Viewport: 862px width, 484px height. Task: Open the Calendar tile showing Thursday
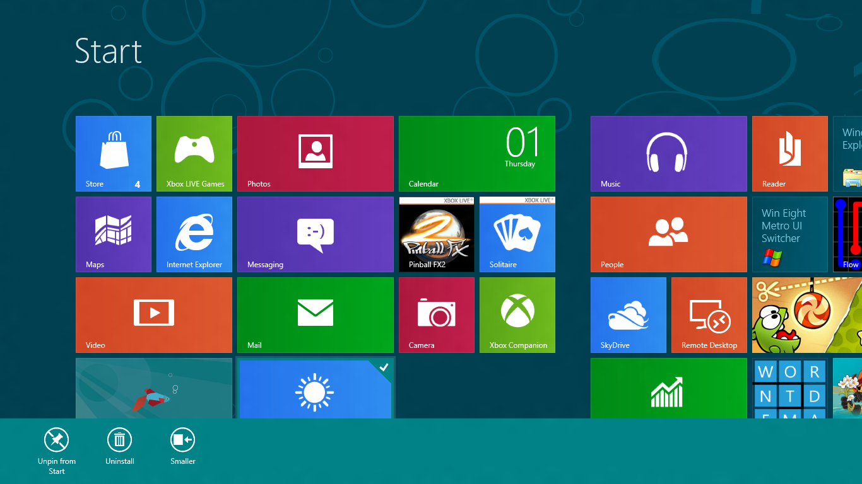(x=477, y=154)
